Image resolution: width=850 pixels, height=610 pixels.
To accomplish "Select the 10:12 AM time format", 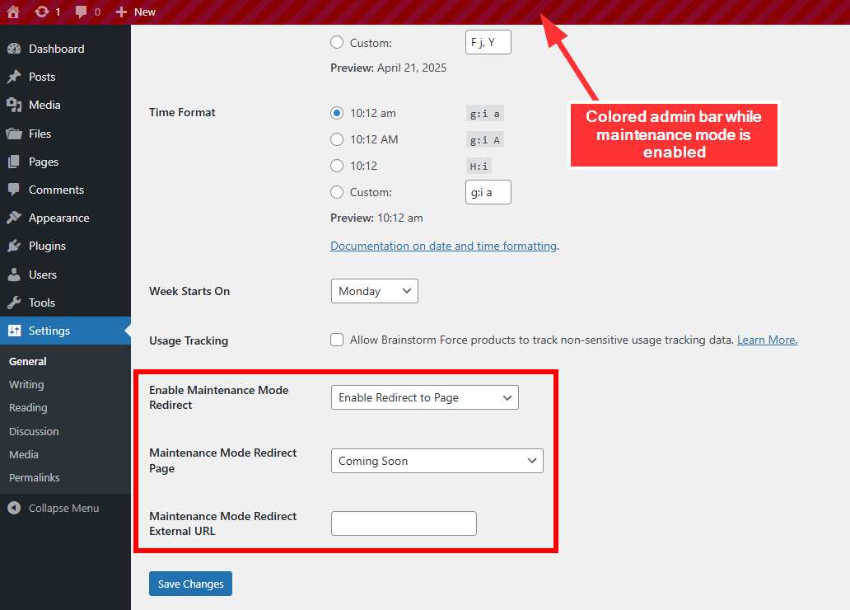I will (x=337, y=139).
